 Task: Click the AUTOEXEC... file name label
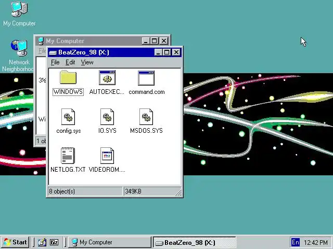click(107, 92)
